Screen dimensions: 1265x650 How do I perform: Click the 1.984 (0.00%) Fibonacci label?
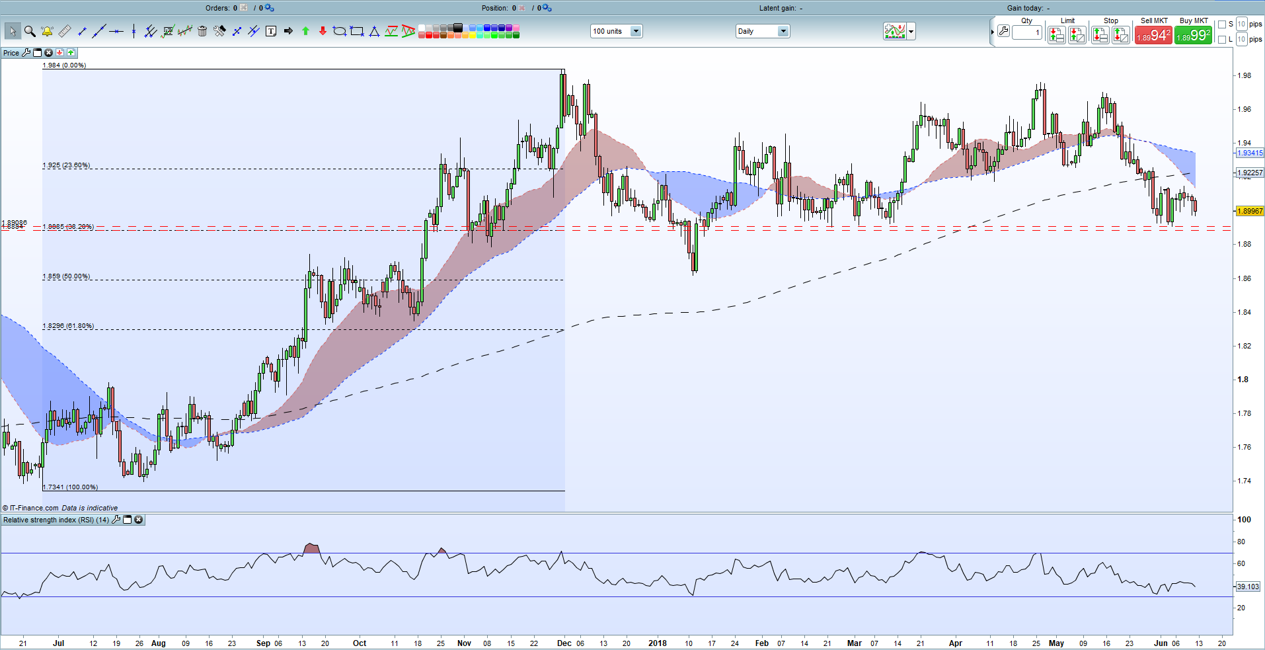click(64, 65)
